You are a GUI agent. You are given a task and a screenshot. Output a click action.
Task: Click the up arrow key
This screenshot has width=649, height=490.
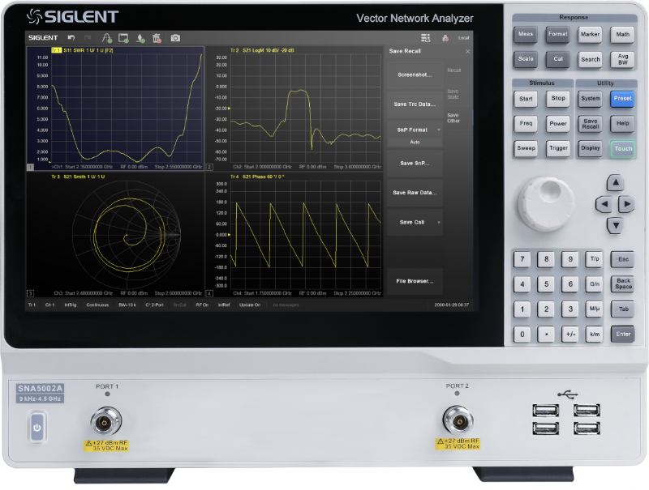point(616,182)
